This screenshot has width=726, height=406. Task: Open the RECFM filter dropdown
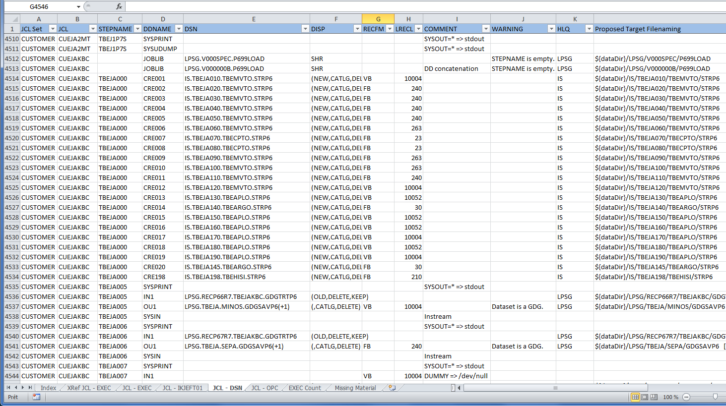tap(390, 29)
